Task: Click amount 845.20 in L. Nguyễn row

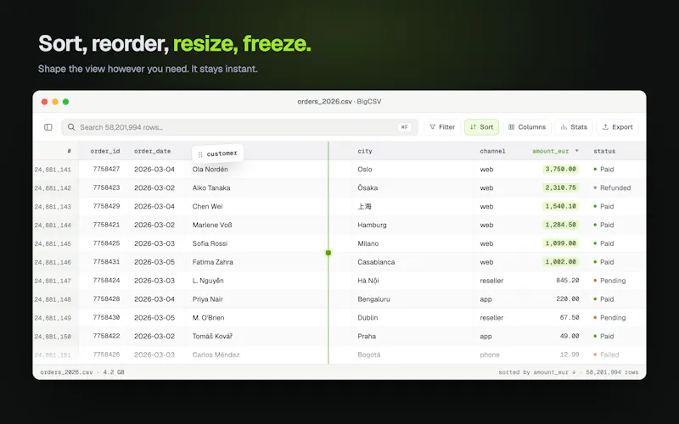Action: coord(567,281)
